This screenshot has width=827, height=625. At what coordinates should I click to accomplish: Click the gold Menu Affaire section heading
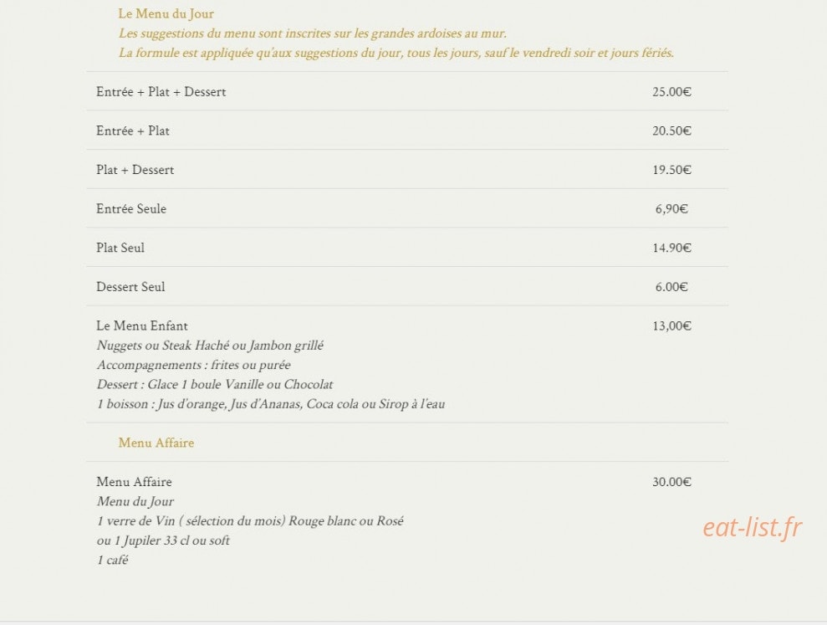(156, 443)
